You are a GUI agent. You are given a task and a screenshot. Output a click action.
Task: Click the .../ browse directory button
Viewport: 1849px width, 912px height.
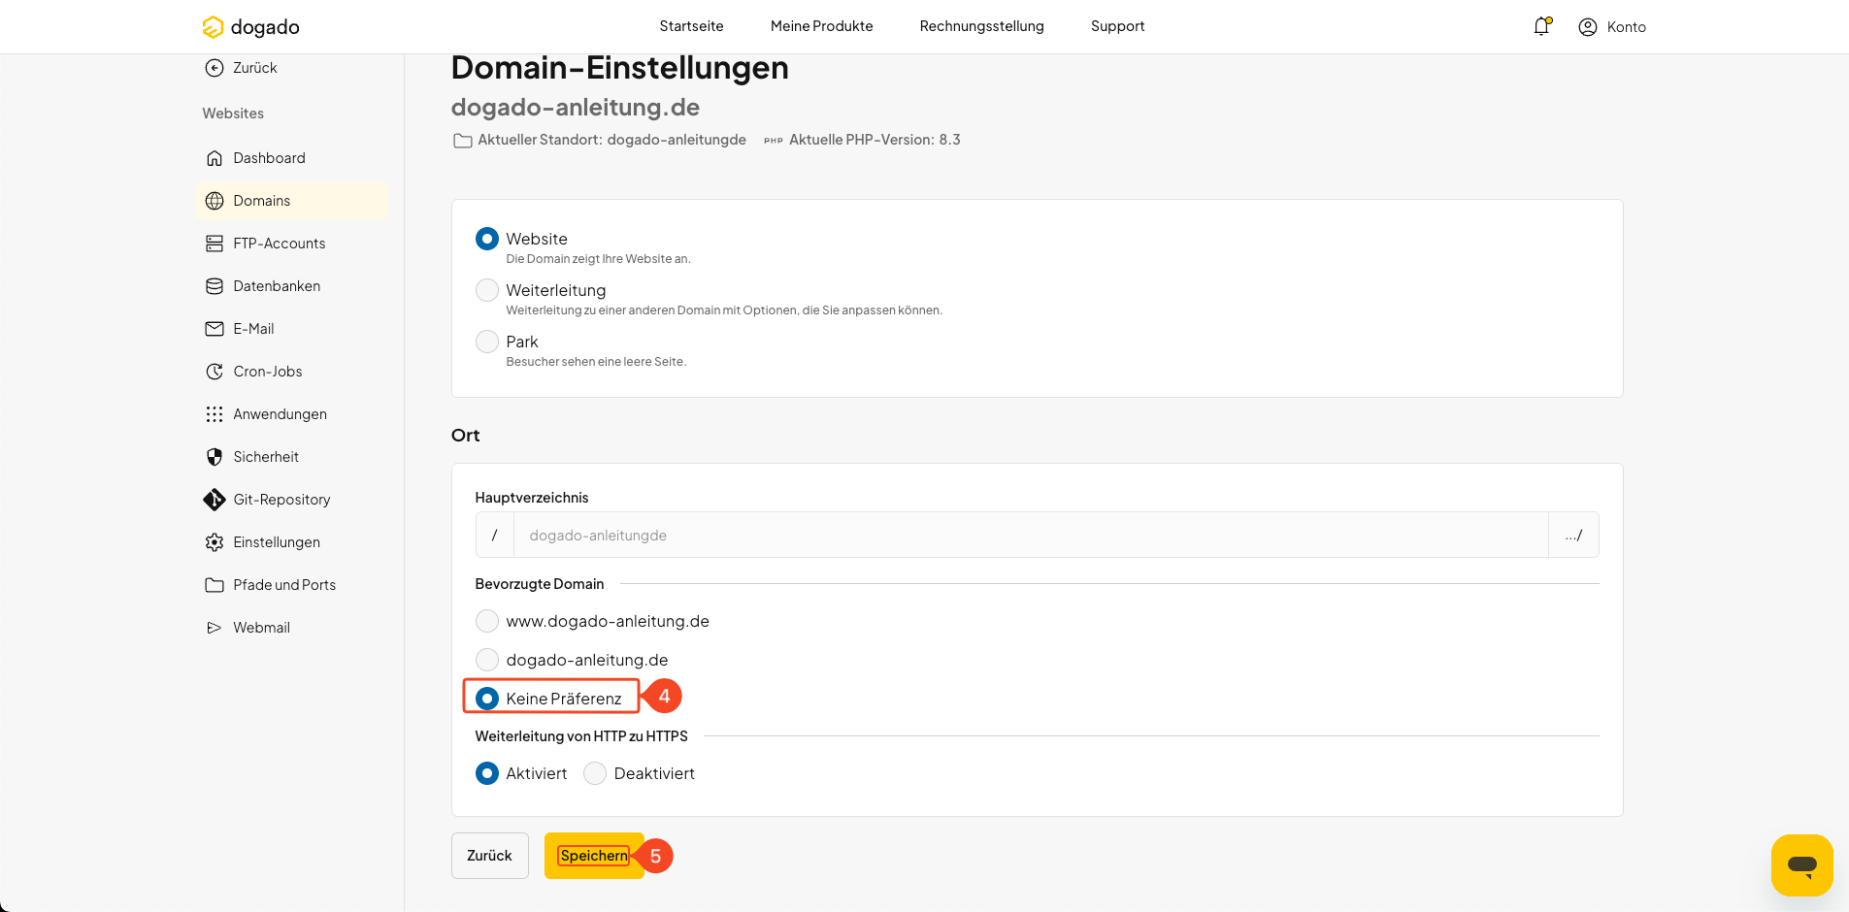(x=1573, y=536)
